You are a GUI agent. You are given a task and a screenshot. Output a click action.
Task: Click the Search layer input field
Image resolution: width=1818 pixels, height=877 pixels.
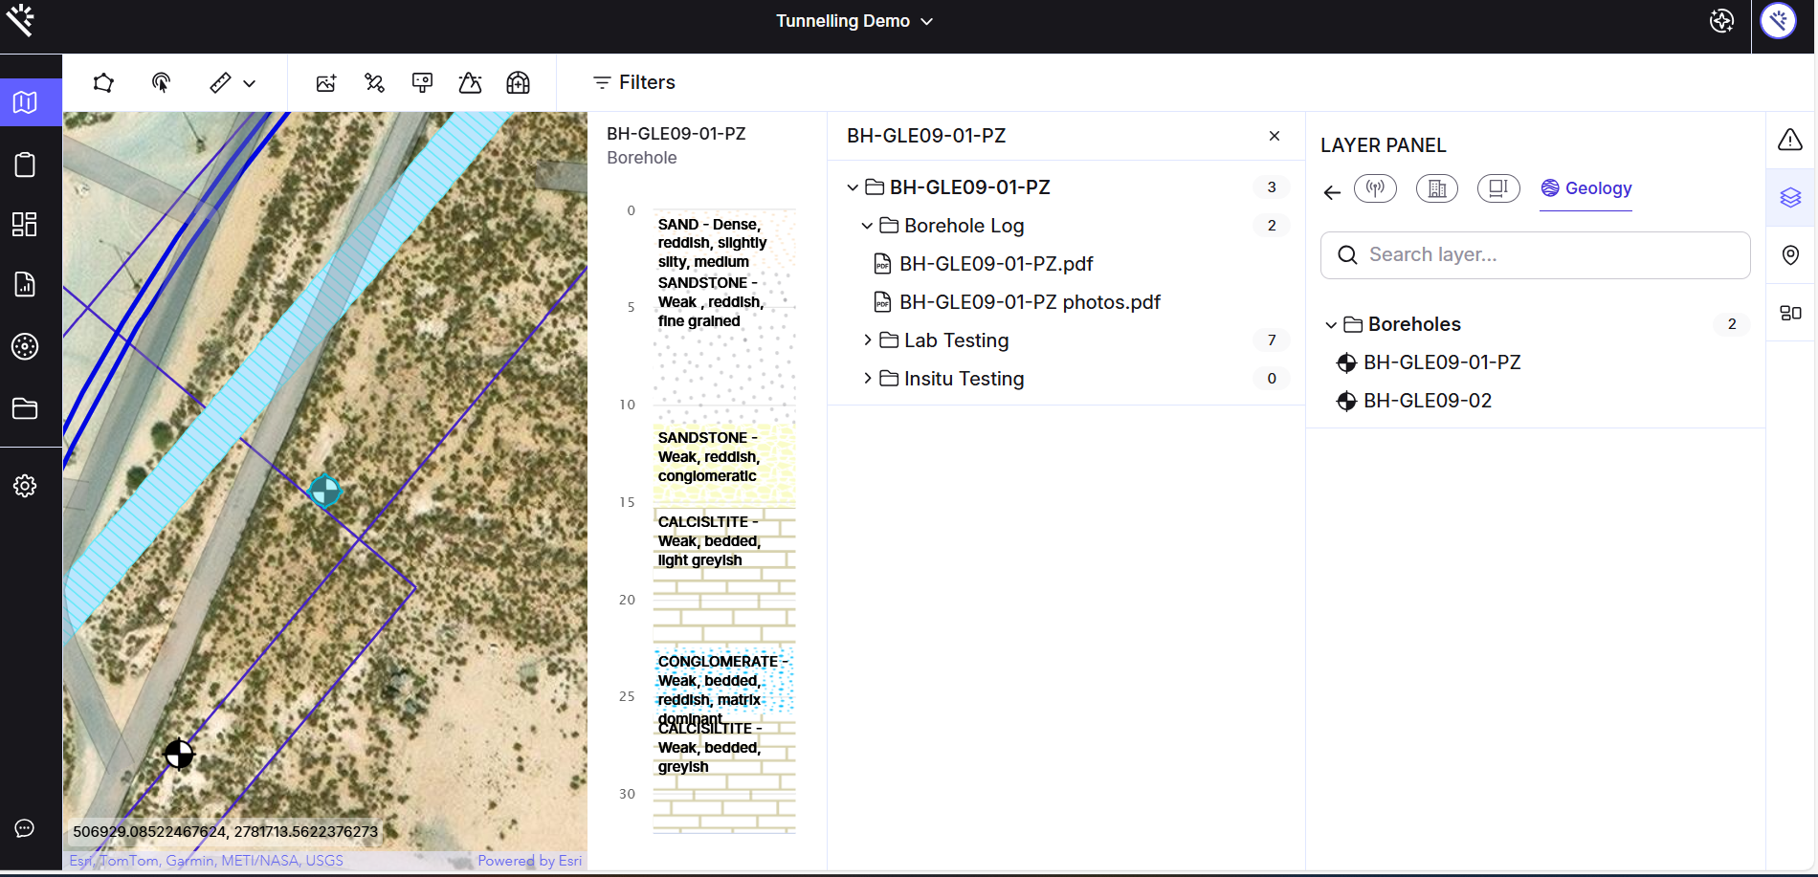pyautogui.click(x=1535, y=255)
